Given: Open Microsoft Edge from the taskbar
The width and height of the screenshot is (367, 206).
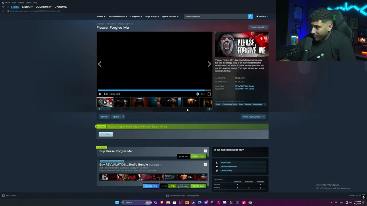Looking at the screenshot, I should tap(200, 203).
